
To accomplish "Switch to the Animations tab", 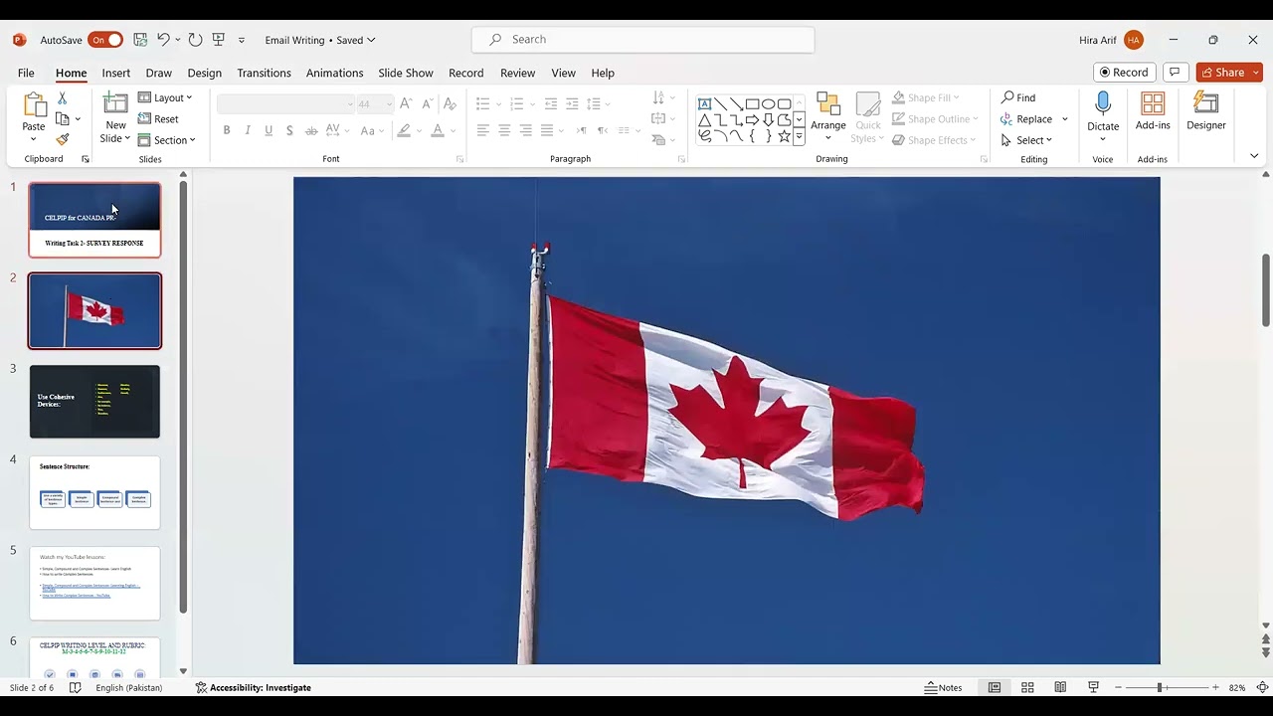I will [x=334, y=73].
